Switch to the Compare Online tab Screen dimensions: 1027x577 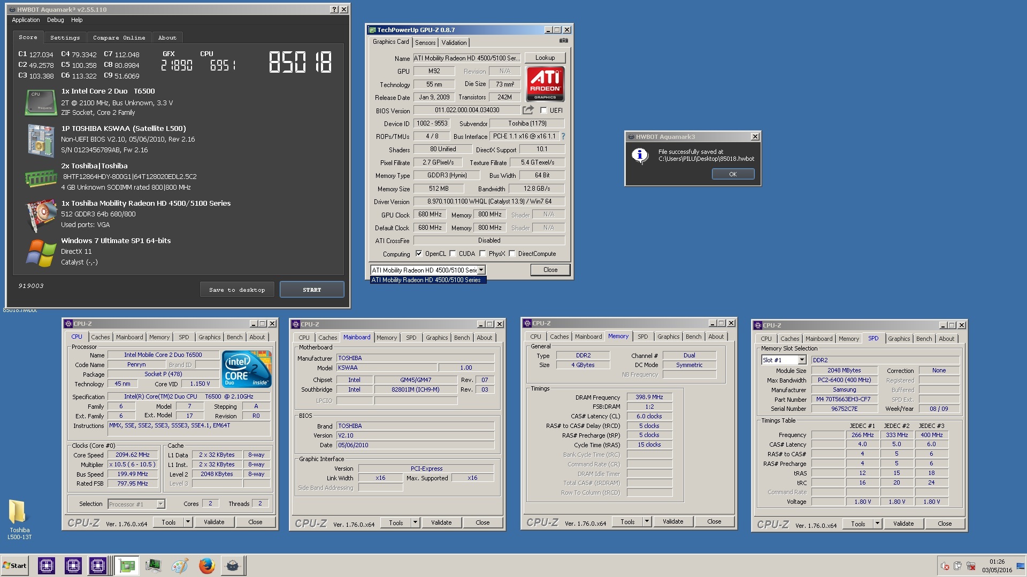(119, 38)
